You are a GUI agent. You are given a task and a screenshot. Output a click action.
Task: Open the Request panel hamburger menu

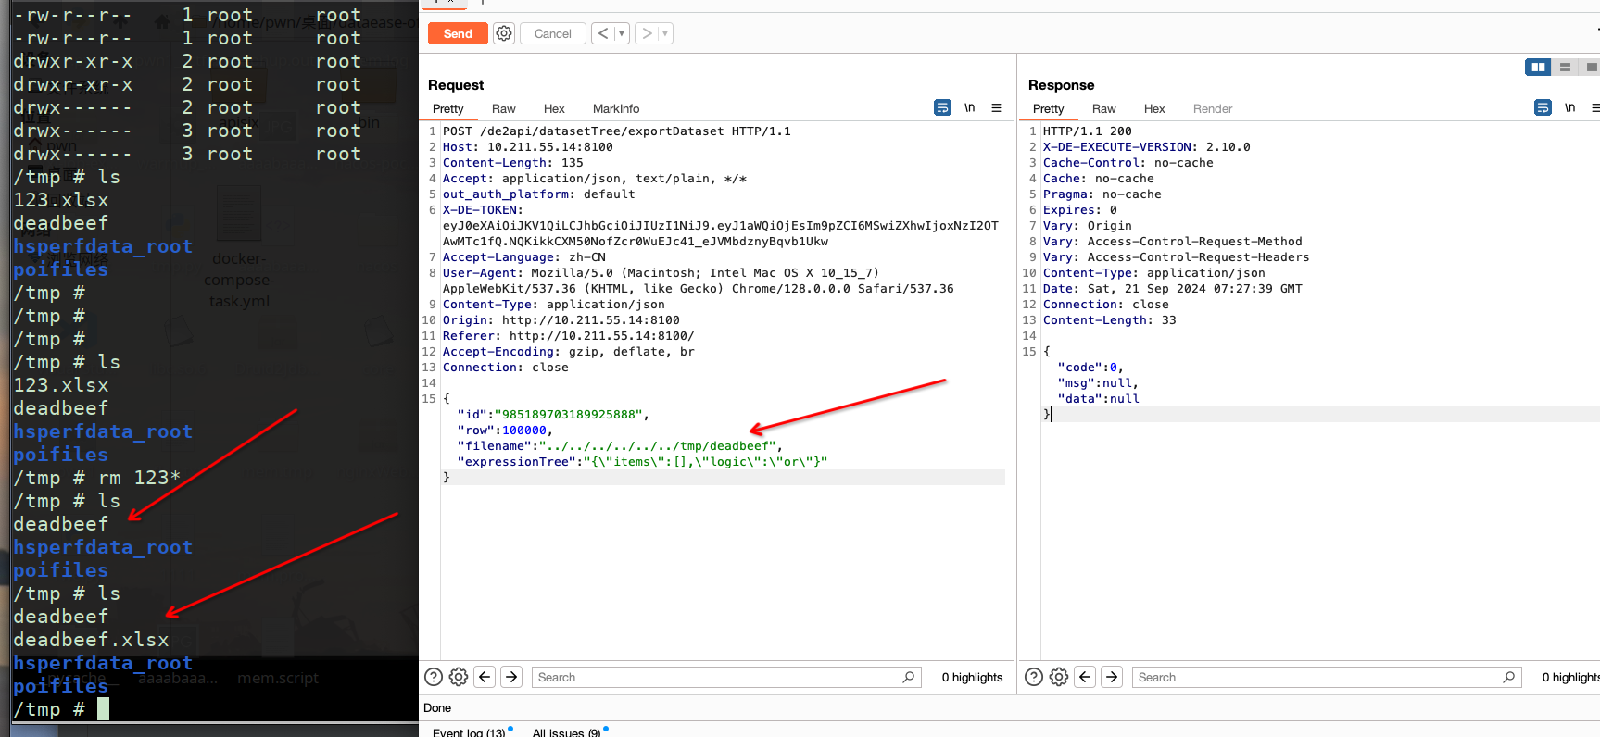tap(996, 108)
